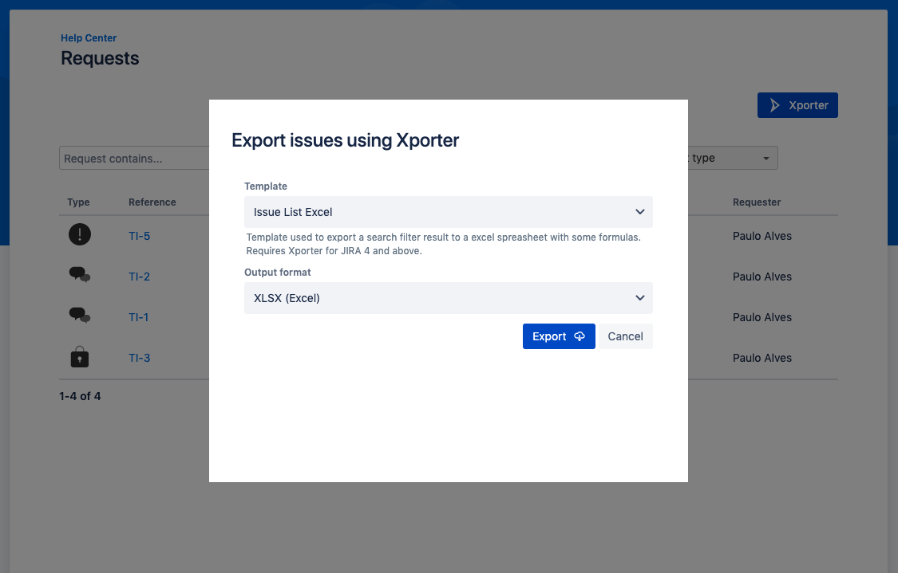
Task: Click the exclamation icon for TI-5
Action: (80, 235)
